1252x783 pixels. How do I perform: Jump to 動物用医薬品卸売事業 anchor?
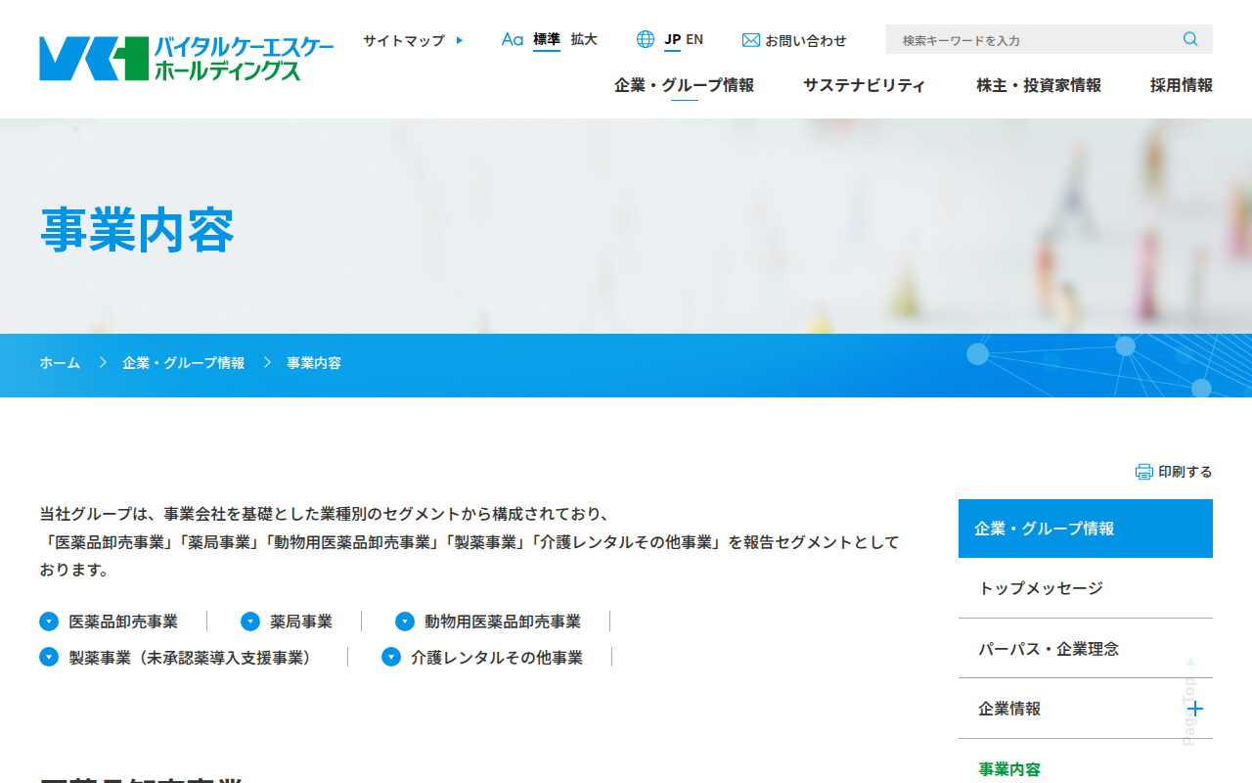click(503, 622)
